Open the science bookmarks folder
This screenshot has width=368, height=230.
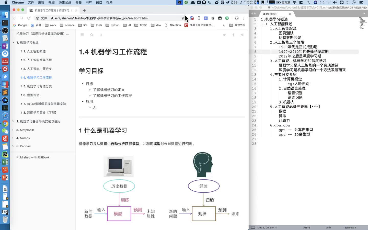click(x=67, y=25)
